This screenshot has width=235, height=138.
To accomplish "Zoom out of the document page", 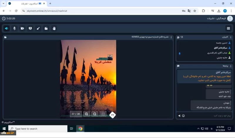I will pyautogui.click(x=95, y=114).
